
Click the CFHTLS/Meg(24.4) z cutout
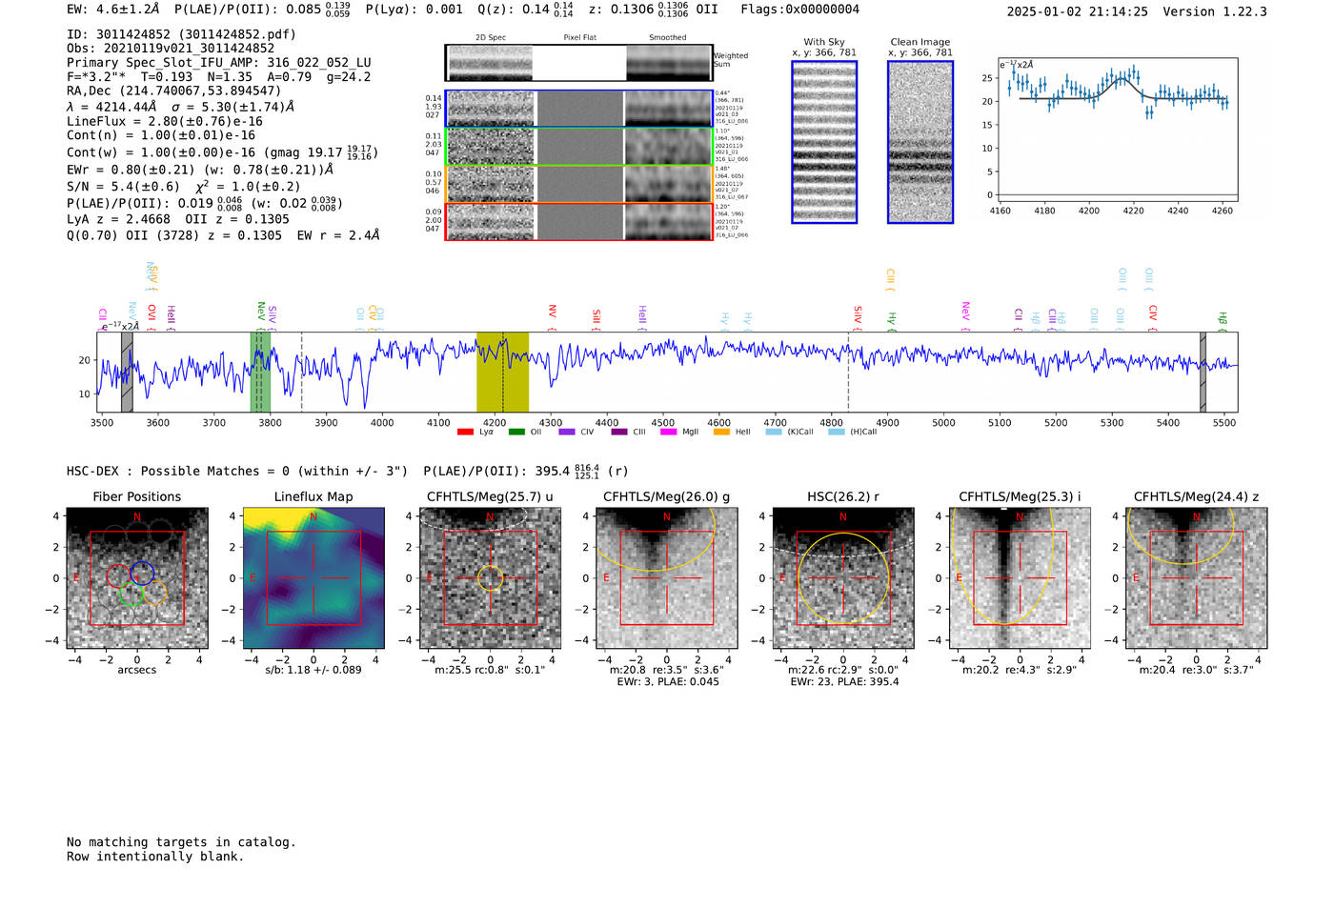(1197, 578)
